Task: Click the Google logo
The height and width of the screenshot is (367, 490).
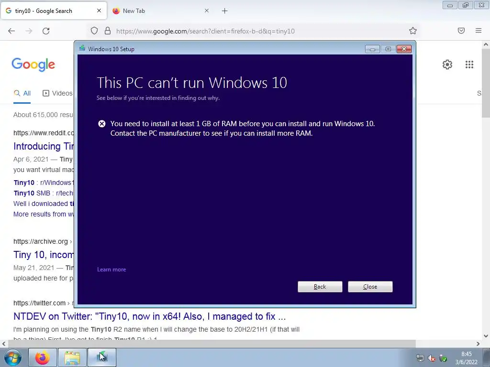Action: 33,65
